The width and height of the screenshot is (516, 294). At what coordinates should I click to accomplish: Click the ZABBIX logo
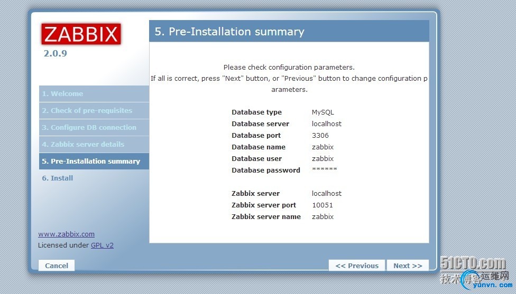coord(81,34)
